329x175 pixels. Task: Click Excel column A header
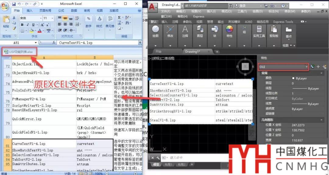tap(44, 58)
